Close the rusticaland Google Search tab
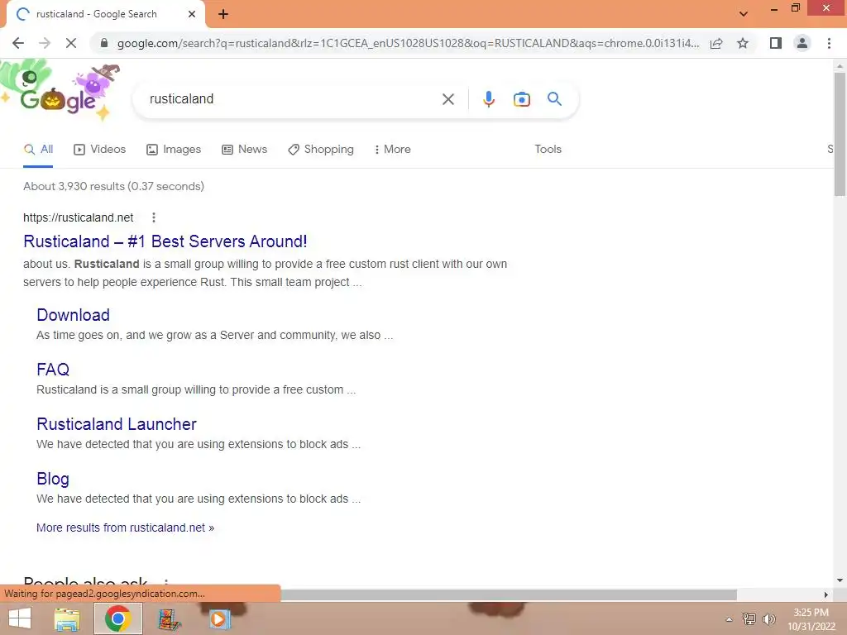 point(192,14)
